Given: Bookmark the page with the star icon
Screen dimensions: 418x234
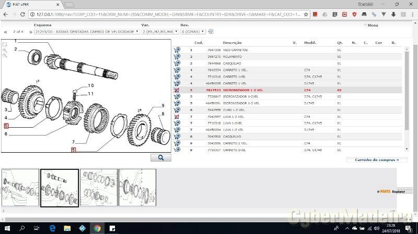Looking at the screenshot, I should pos(306,15).
